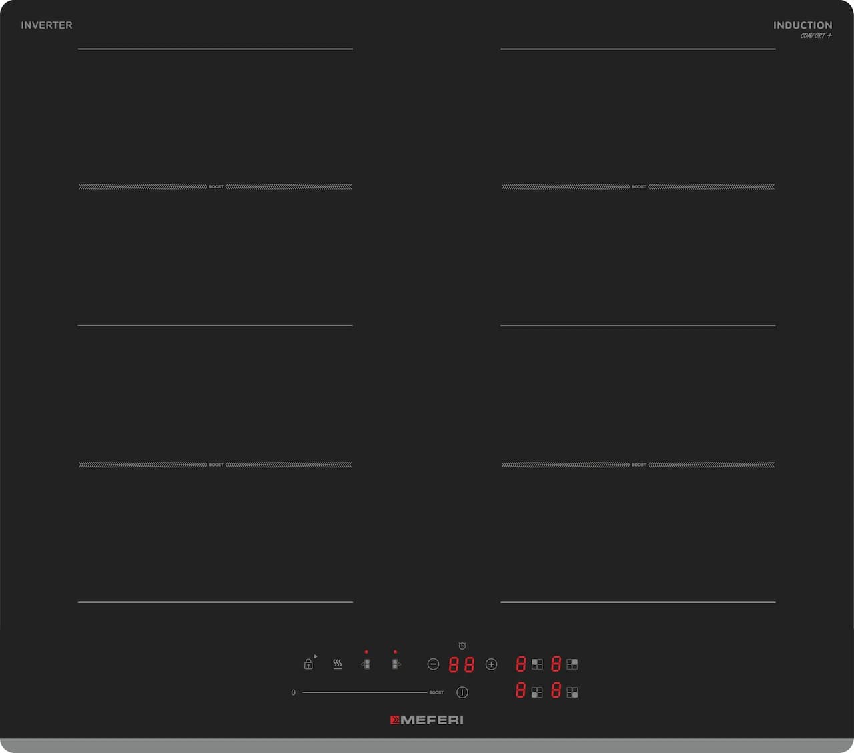Set power level on the slider bar
This screenshot has height=753, width=854.
[364, 692]
